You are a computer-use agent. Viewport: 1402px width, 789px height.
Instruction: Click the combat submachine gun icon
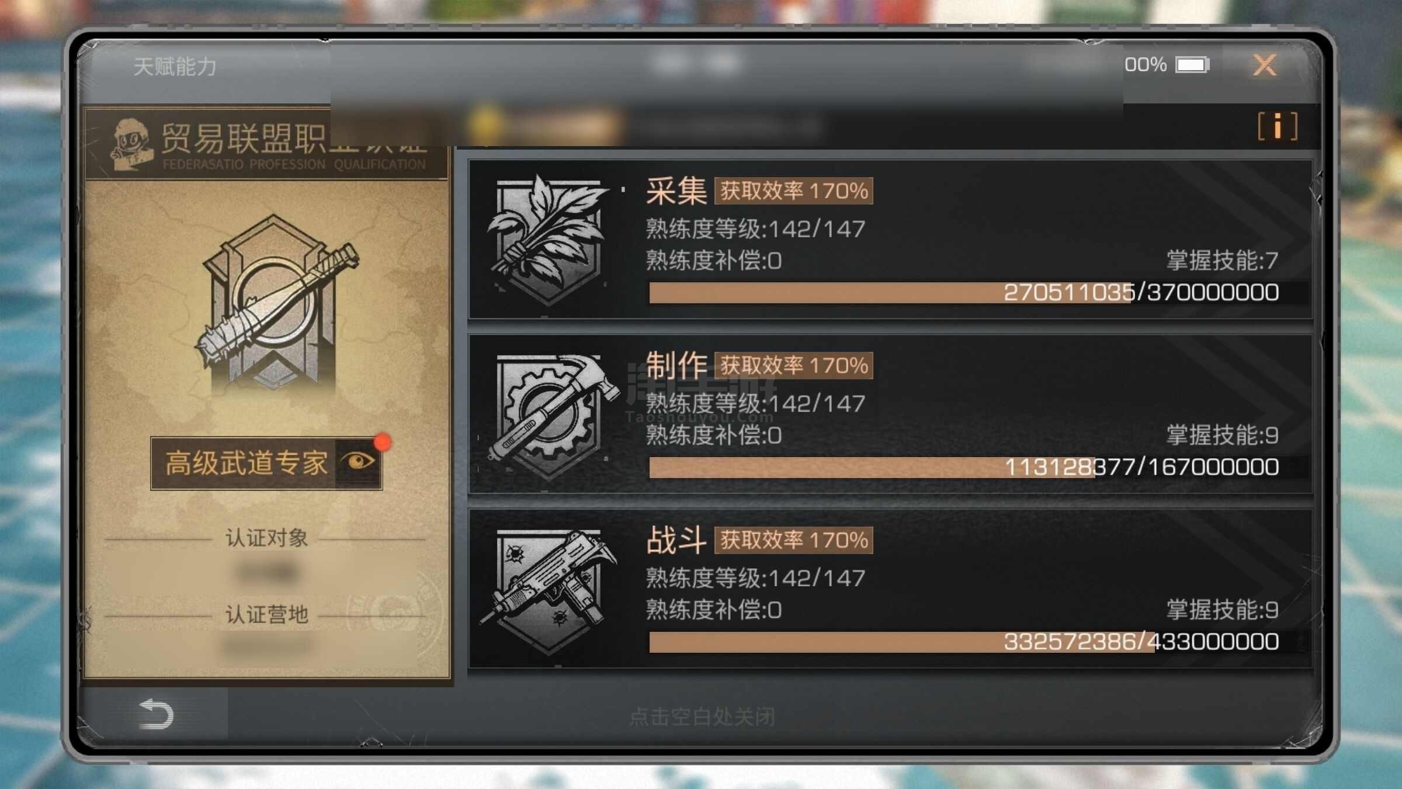pos(548,590)
